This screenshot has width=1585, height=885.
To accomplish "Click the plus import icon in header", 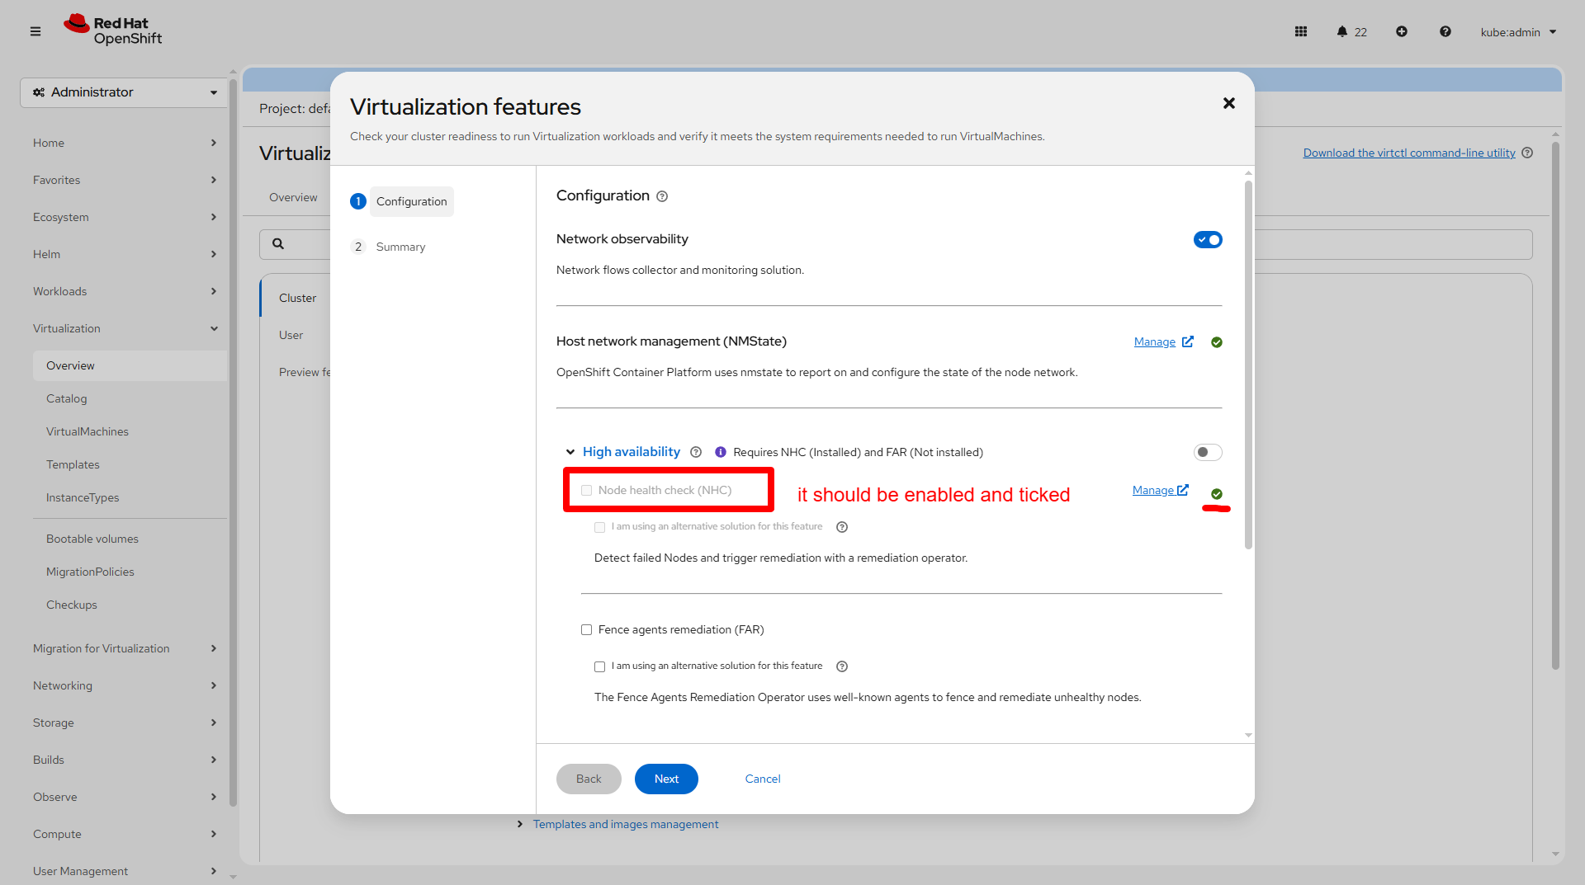I will pyautogui.click(x=1402, y=31).
